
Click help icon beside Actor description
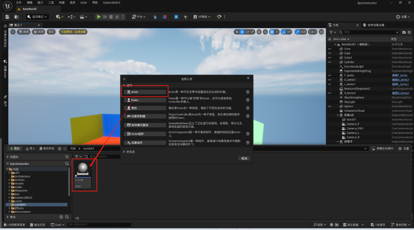point(247,92)
